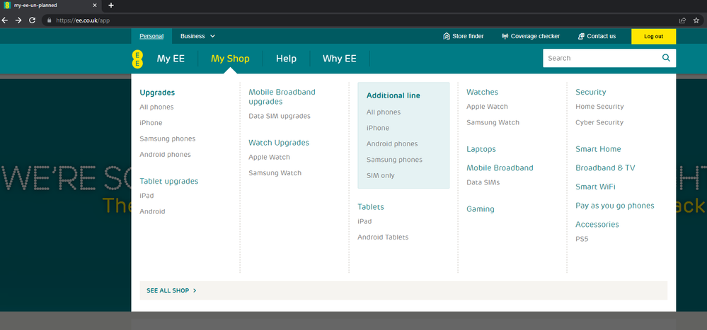
Task: Select Data SIM upgrades
Action: click(x=280, y=116)
